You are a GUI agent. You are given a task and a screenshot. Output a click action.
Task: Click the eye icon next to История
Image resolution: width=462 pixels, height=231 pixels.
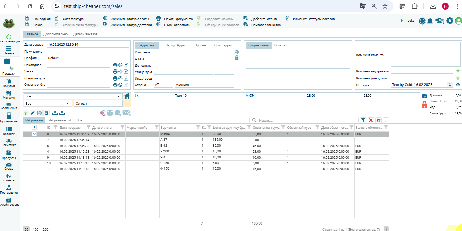click(x=458, y=85)
